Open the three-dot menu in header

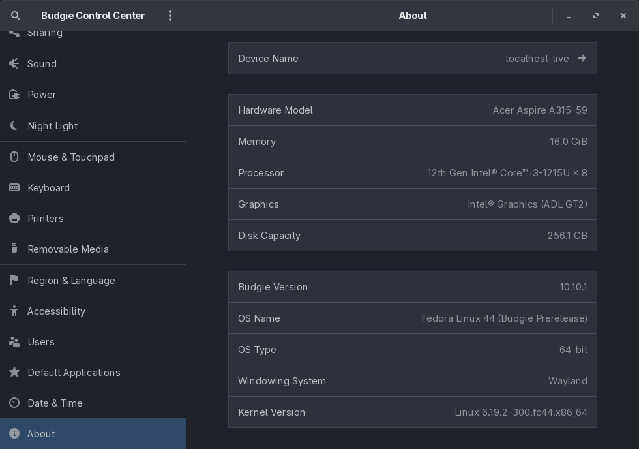click(x=170, y=16)
